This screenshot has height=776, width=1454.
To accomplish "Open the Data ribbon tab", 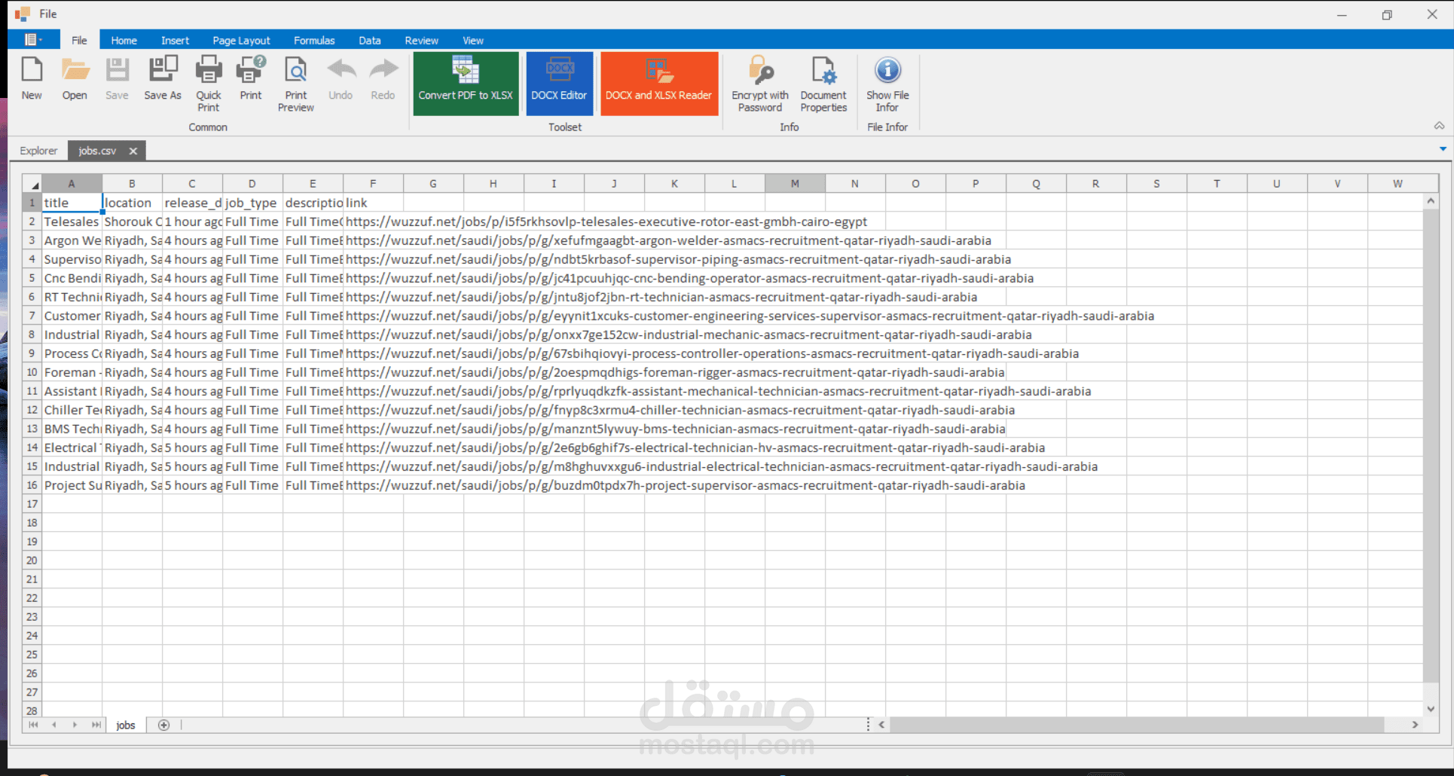I will tap(369, 41).
